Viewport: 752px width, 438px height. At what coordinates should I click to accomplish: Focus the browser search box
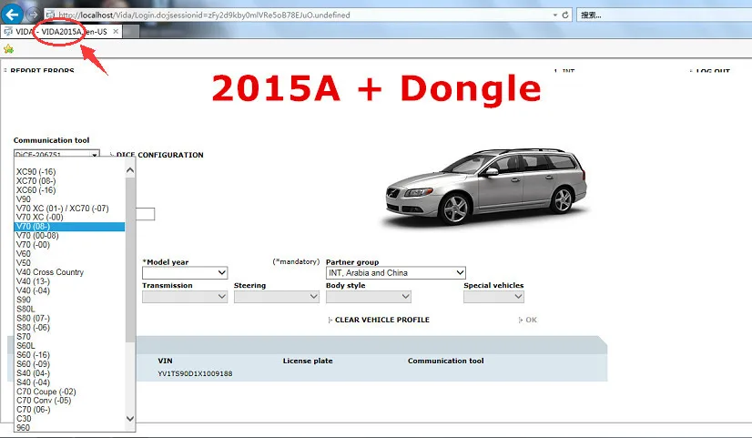665,15
